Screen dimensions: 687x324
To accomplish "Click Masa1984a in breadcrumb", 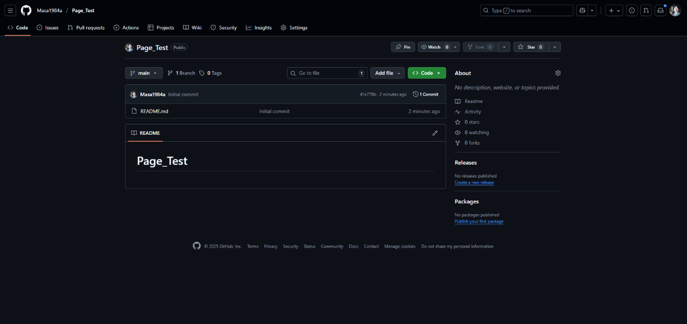I will pos(50,10).
